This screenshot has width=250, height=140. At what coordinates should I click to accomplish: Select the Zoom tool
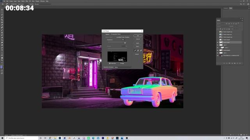2,61
